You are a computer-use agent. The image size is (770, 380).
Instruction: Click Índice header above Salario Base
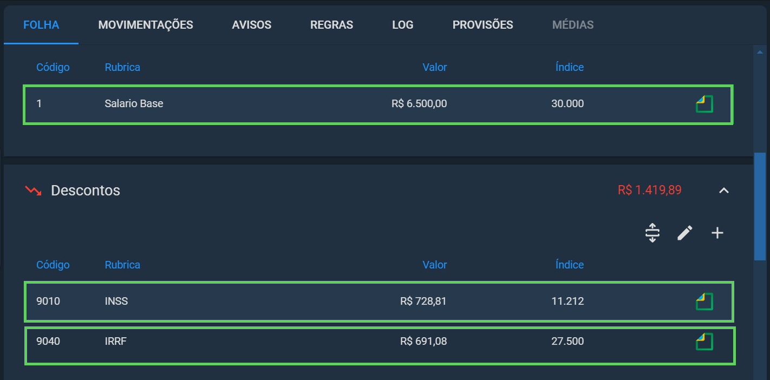[x=570, y=67]
